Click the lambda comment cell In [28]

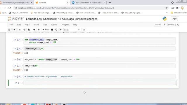click(99, 76)
